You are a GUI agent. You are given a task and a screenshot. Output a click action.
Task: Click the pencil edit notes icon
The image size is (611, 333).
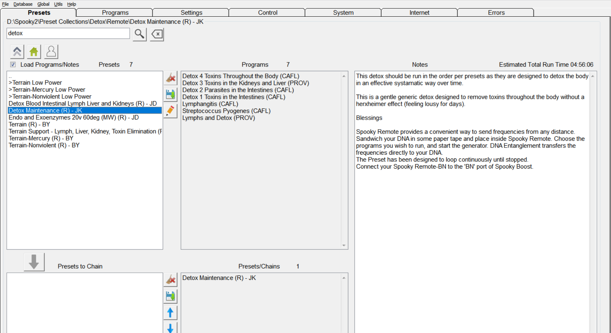[170, 111]
